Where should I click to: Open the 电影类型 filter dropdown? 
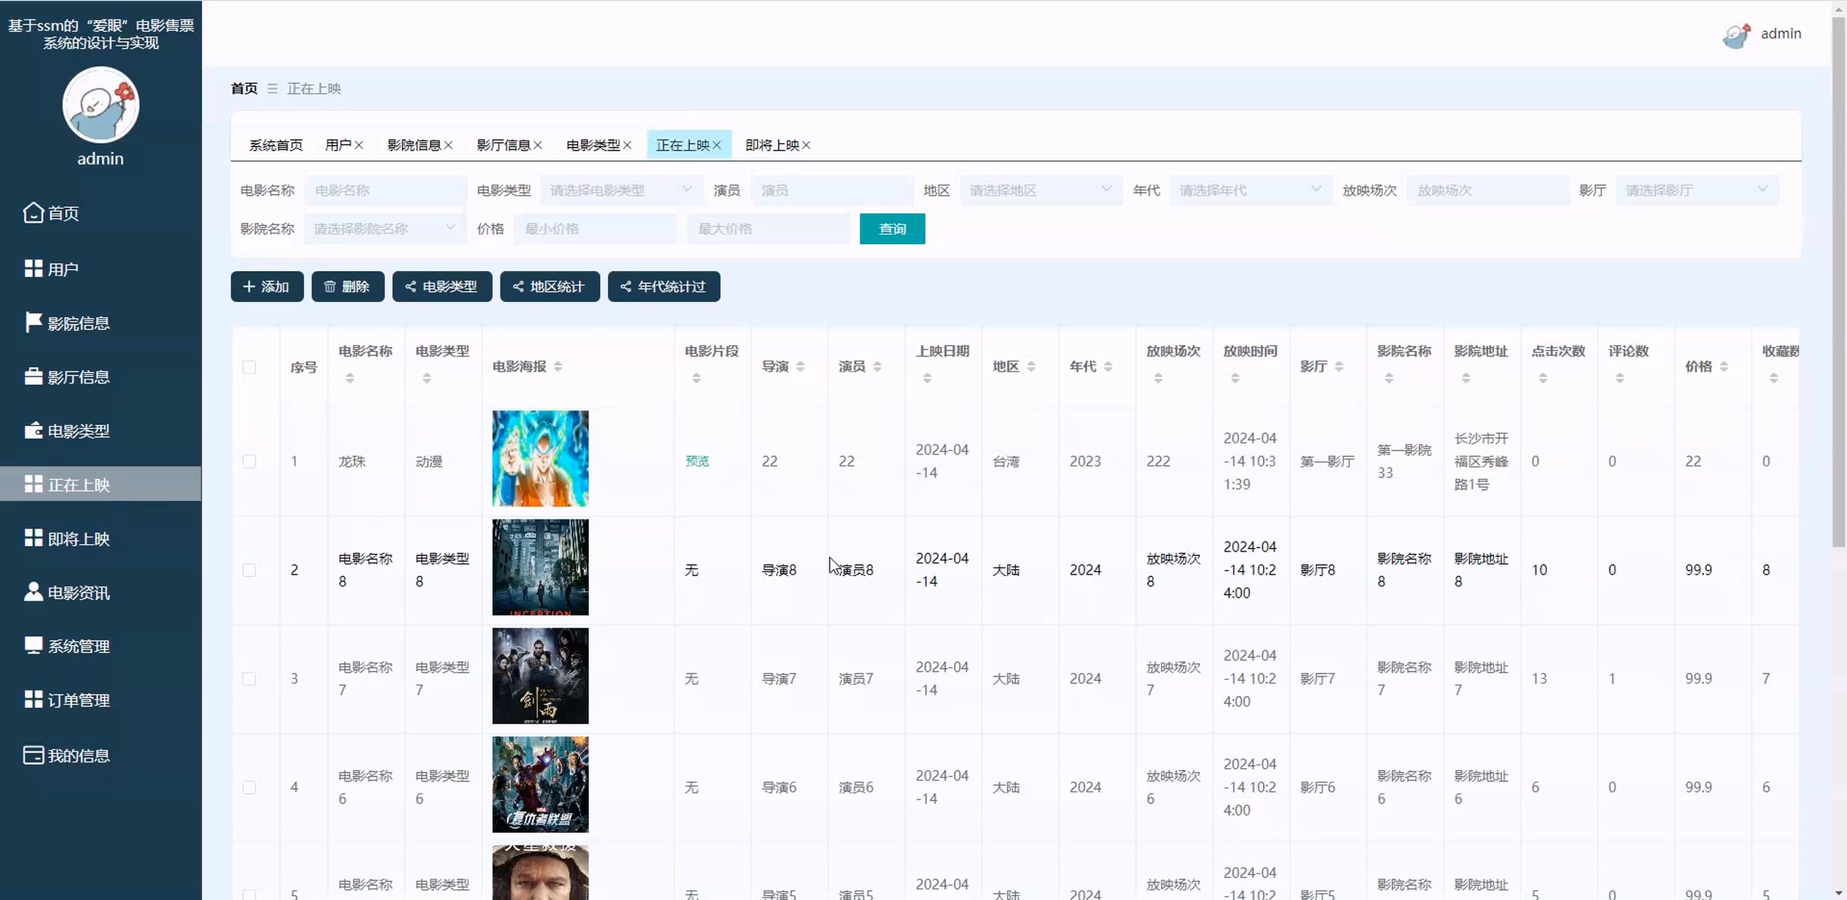621,190
